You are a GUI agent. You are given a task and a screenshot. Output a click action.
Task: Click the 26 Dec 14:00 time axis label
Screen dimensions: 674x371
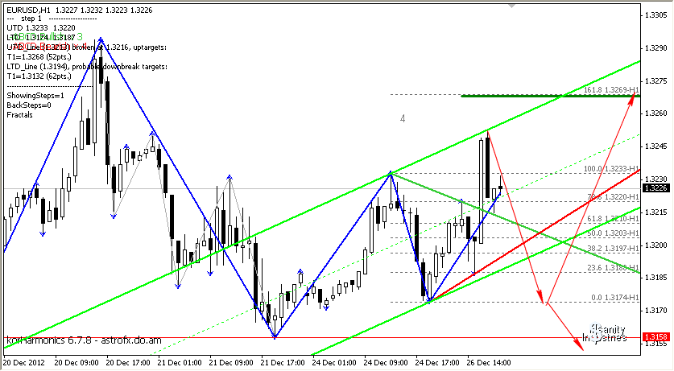pos(488,363)
